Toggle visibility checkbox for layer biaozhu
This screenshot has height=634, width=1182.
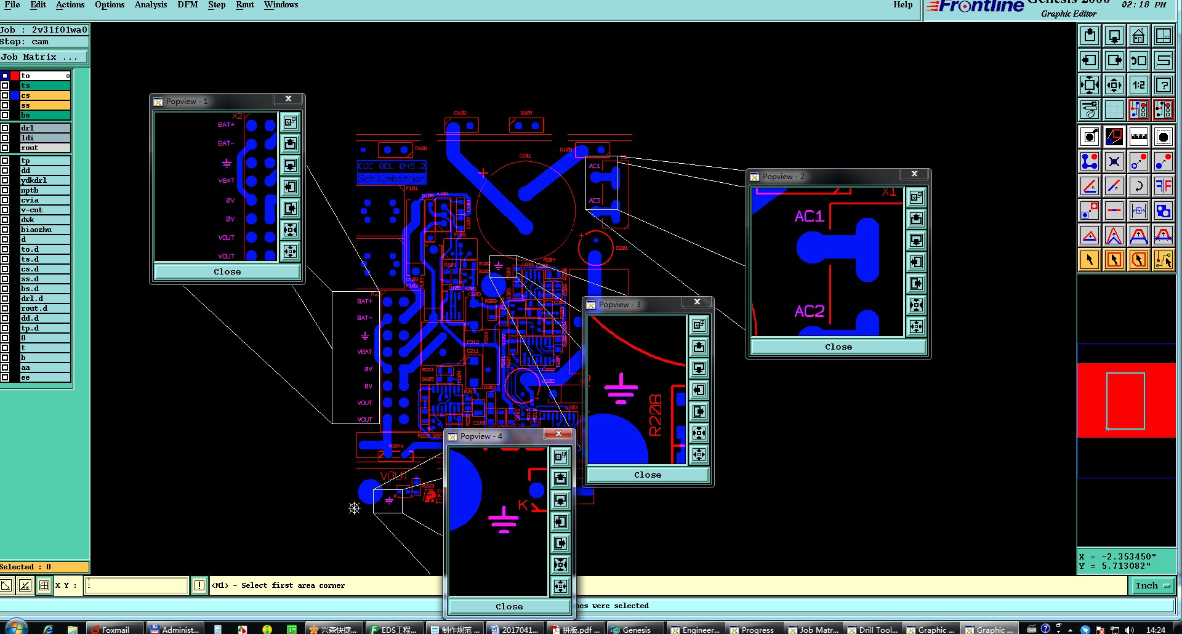5,230
